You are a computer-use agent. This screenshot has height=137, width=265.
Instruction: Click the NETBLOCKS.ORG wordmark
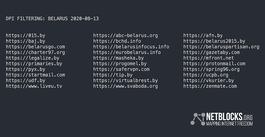tap(229, 117)
